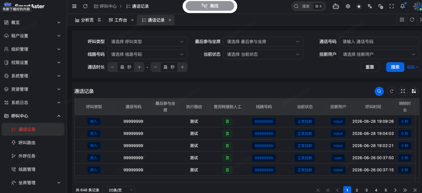The width and height of the screenshot is (422, 193).
Task: Open the robot assistant icon in top bar
Action: click(336, 6)
